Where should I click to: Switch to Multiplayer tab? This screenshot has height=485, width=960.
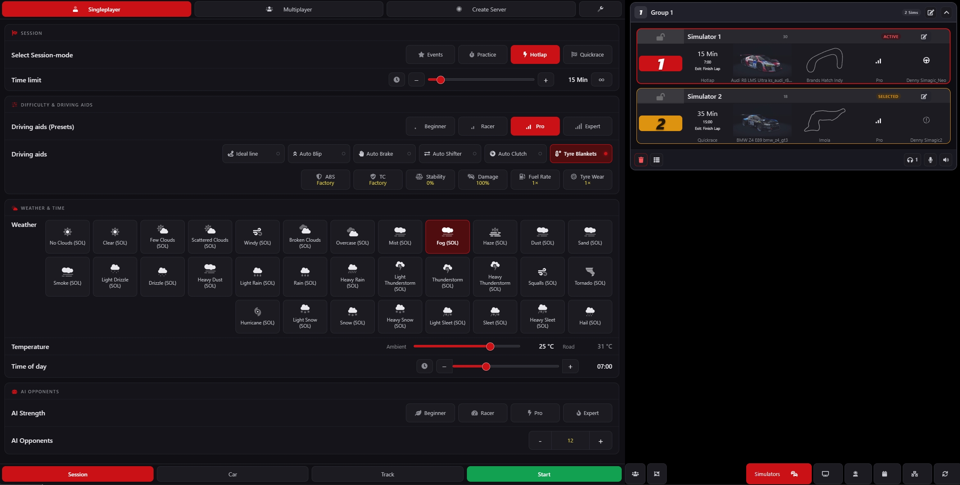pyautogui.click(x=289, y=9)
